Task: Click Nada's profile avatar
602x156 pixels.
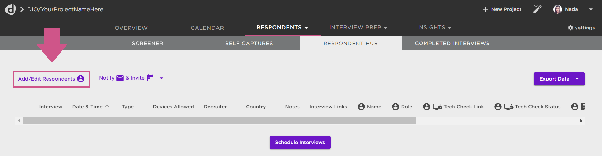Action: (557, 9)
